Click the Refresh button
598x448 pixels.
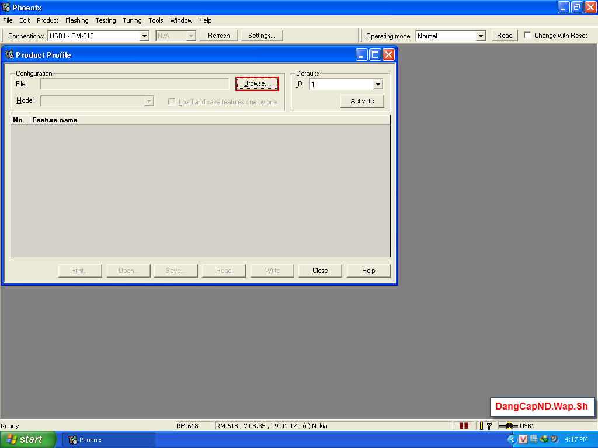pos(219,36)
